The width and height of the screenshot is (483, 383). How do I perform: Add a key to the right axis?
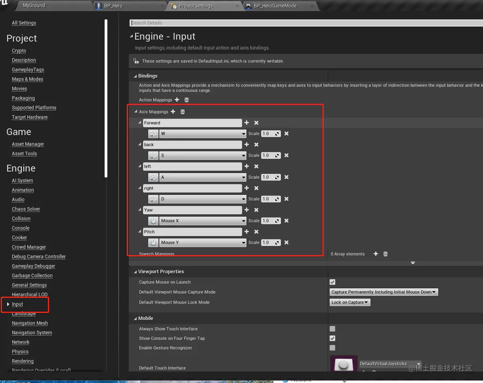[x=247, y=188]
